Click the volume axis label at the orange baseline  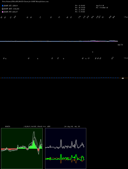coord(123,78)
